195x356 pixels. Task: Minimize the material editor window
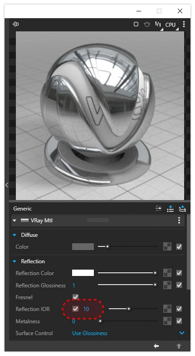click(x=139, y=11)
